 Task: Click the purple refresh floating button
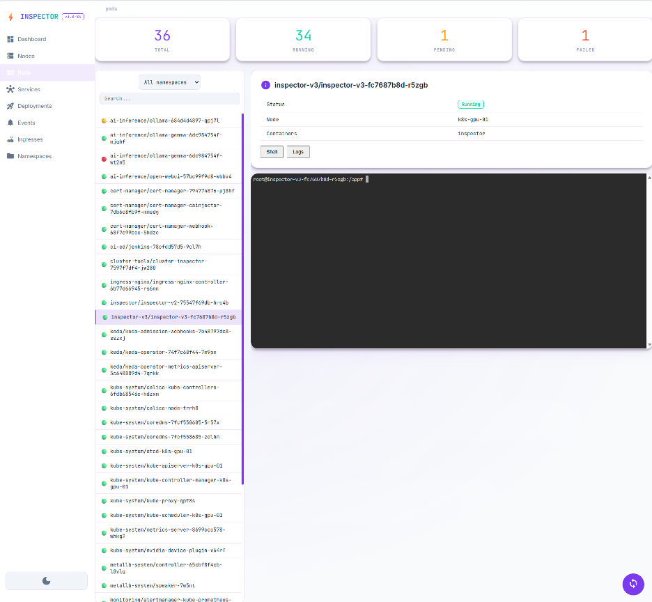pos(633,584)
